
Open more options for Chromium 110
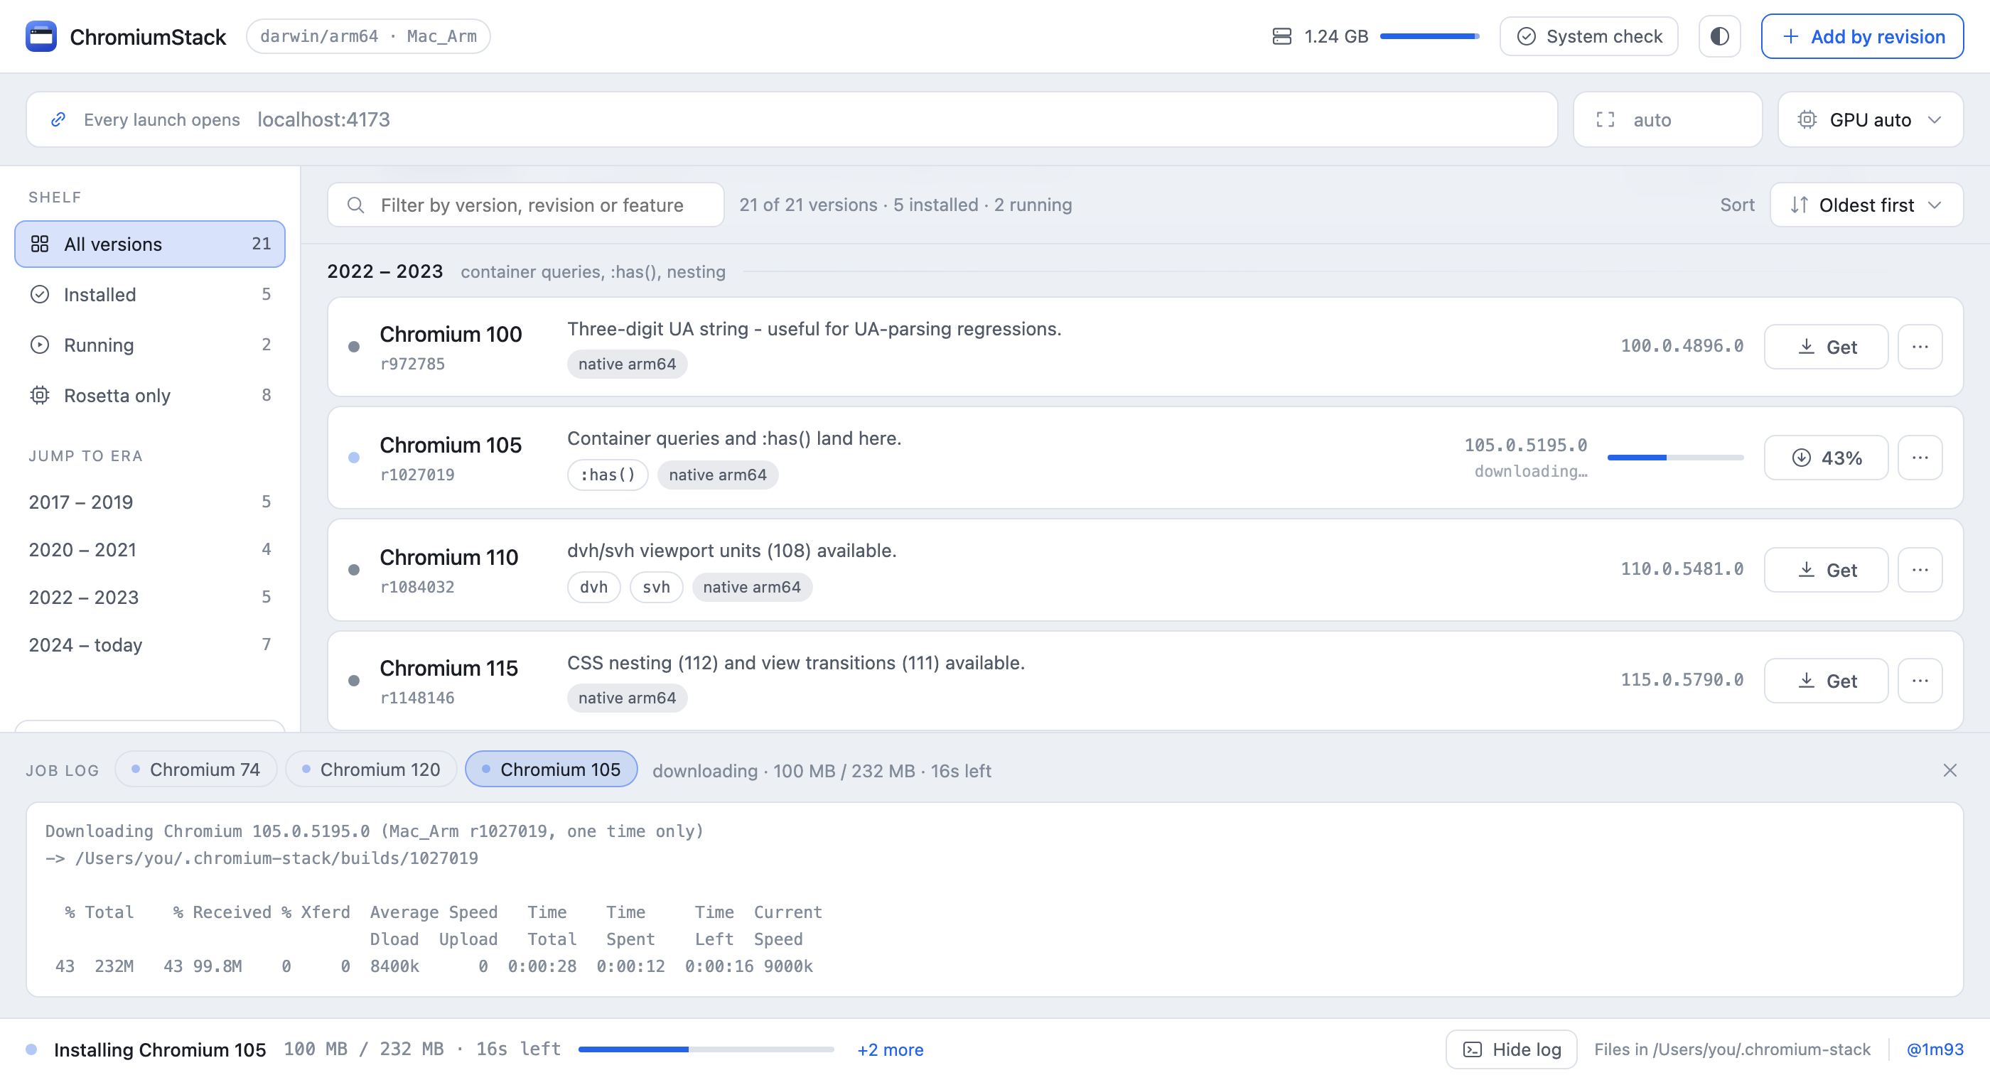pos(1920,570)
